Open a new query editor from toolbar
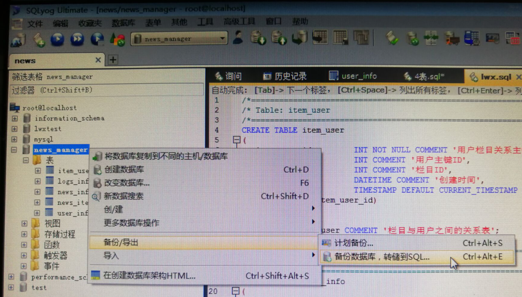The width and height of the screenshot is (522, 297). click(39, 40)
